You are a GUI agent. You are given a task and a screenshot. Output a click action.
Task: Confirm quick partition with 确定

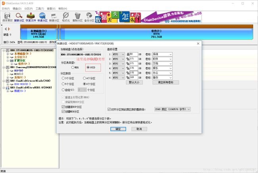click(x=118, y=129)
